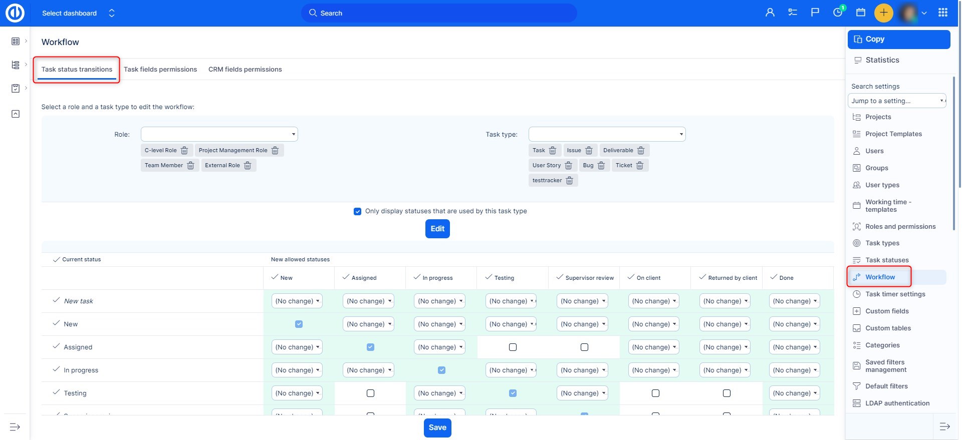Open the user profile icon in header
This screenshot has width=962, height=440.
770,13
